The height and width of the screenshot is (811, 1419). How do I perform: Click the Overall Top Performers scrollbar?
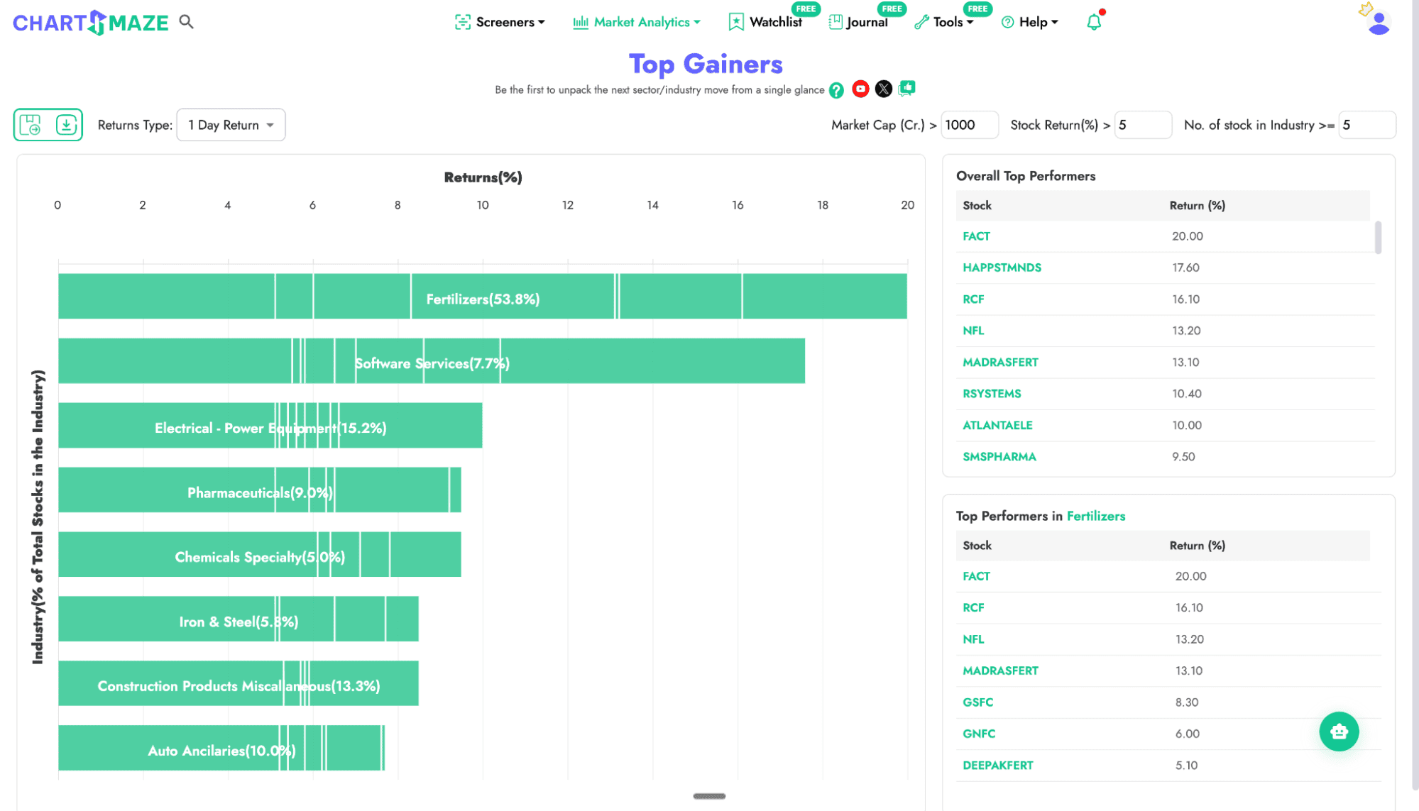1378,237
